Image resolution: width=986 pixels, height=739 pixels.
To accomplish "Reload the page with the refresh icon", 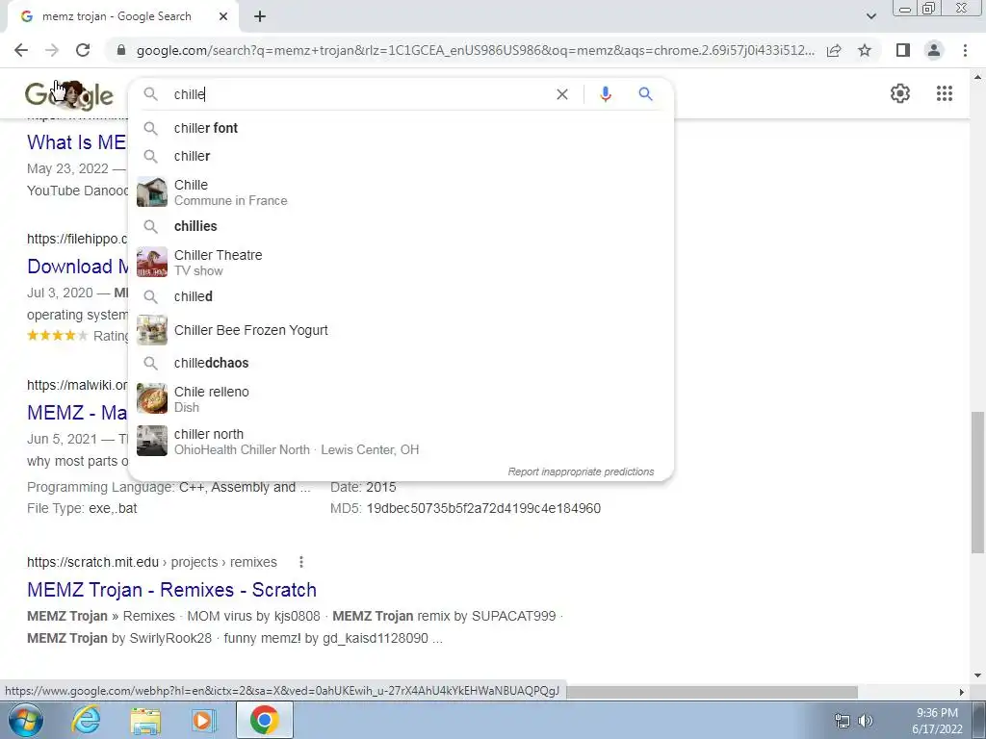I will pyautogui.click(x=83, y=50).
